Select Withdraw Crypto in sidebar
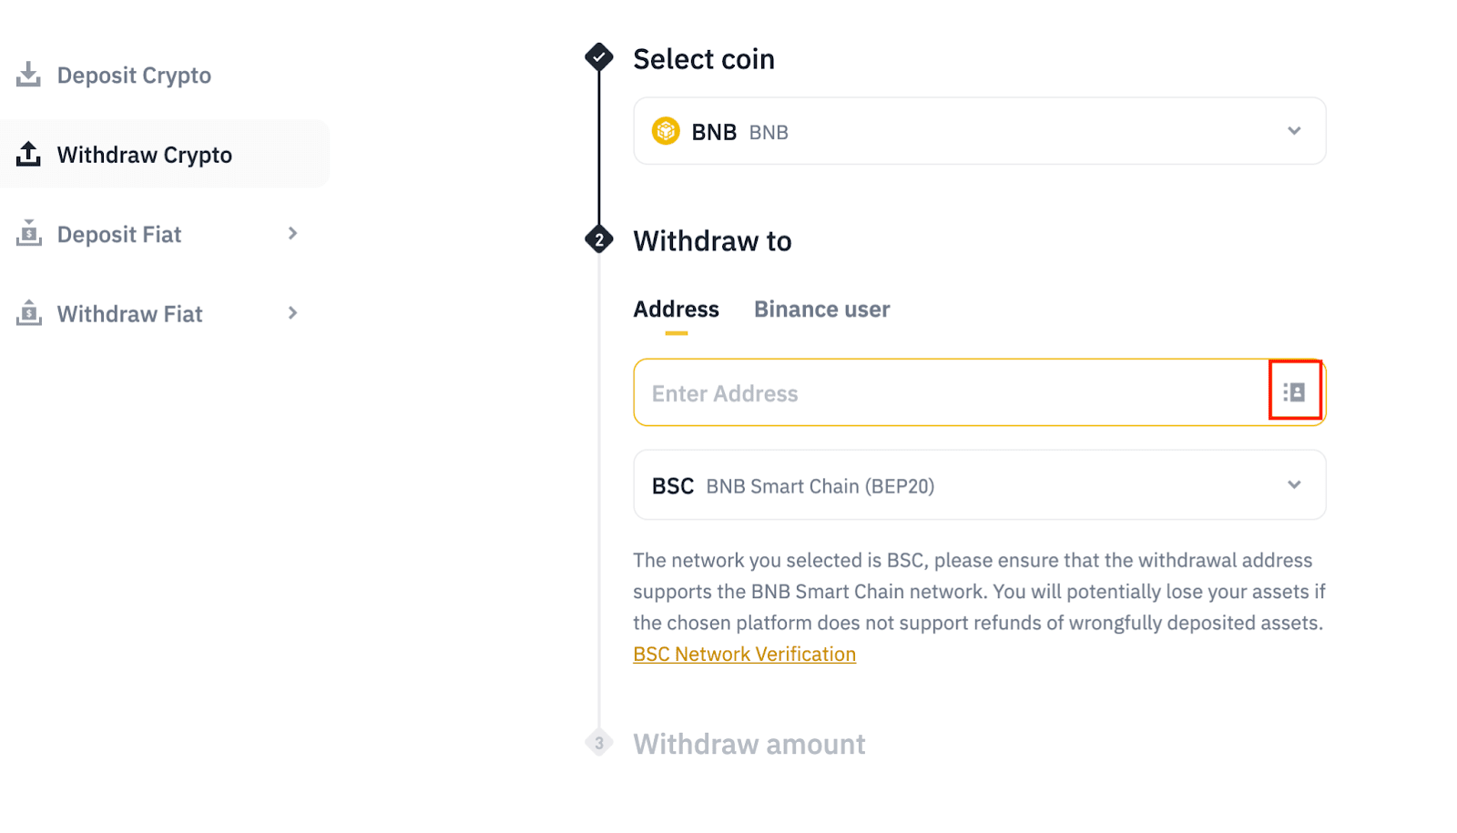Viewport: 1457px width, 833px height. [144, 155]
